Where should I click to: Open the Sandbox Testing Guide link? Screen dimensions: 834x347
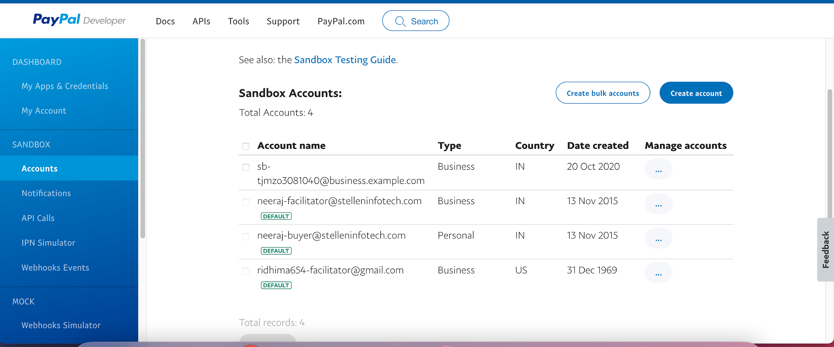point(345,60)
